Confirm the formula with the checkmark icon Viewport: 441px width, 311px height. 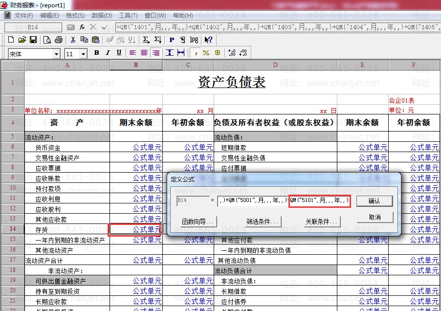[105, 27]
